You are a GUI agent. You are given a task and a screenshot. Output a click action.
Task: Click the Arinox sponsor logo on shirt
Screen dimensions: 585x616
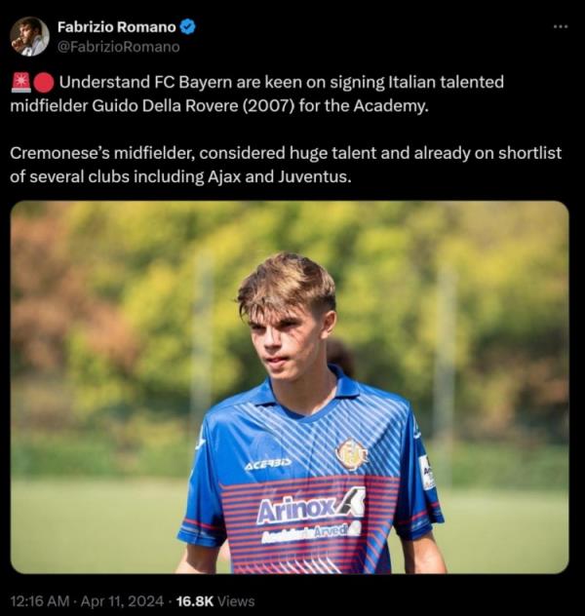(310, 507)
